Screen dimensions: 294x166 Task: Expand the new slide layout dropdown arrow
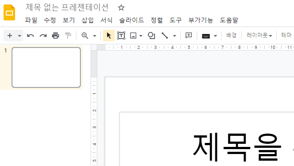(20, 36)
